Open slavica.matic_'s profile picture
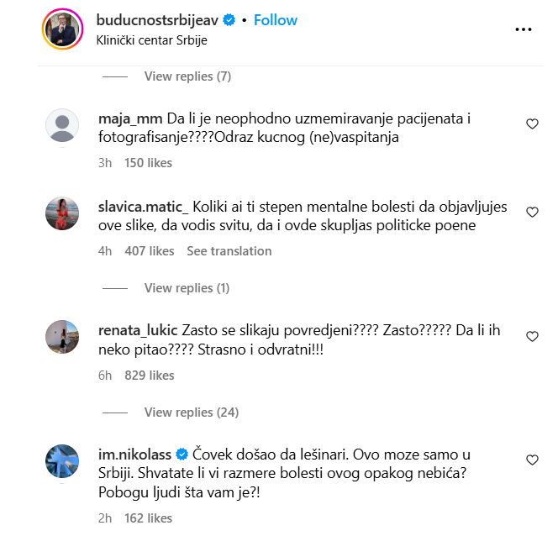 [61, 215]
